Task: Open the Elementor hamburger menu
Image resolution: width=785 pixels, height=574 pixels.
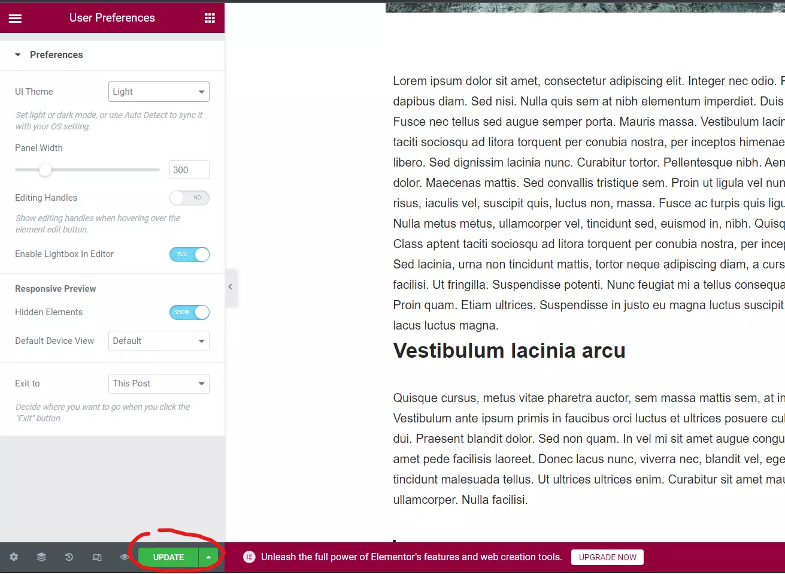Action: [x=15, y=18]
